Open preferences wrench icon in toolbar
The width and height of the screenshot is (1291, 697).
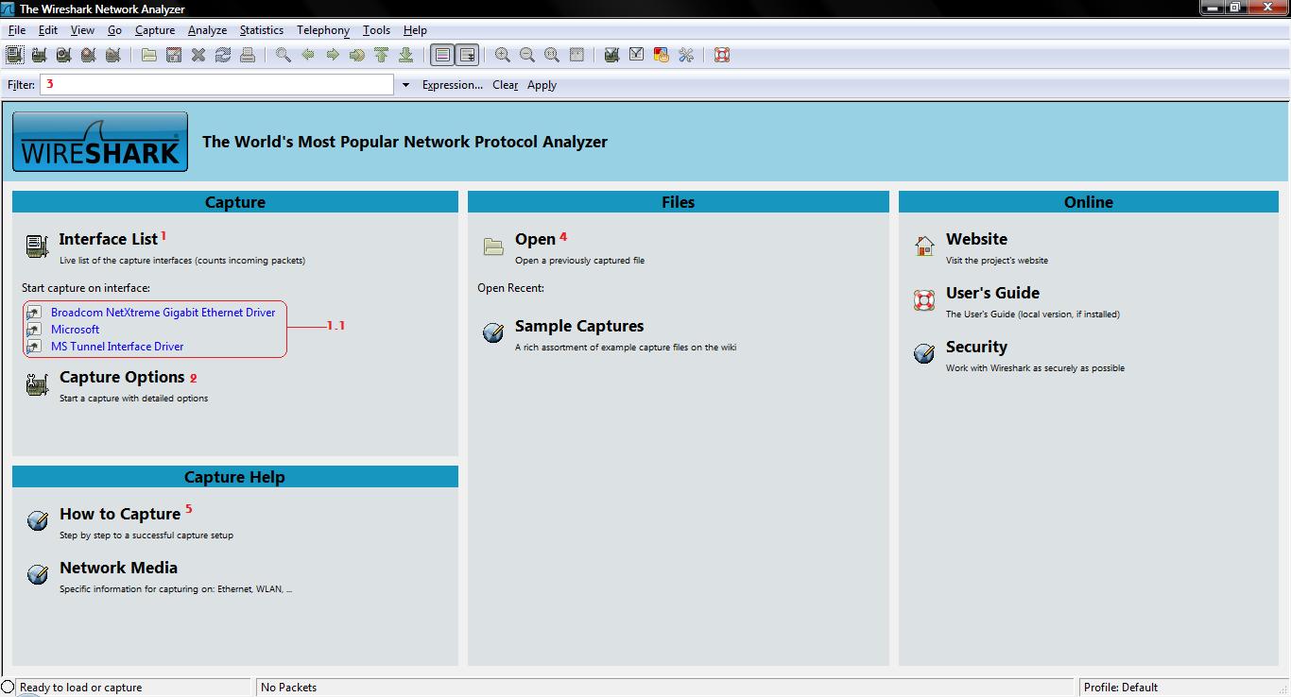click(x=686, y=55)
